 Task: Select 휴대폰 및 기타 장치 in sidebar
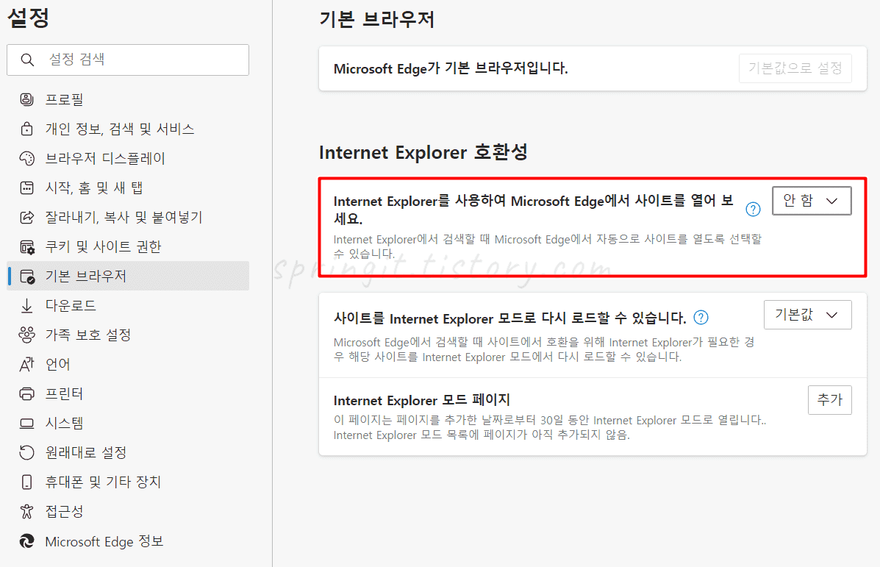[128, 482]
